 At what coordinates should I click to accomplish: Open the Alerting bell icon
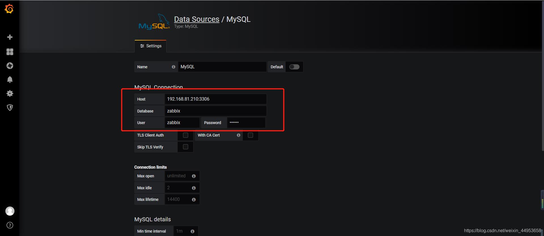(x=10, y=80)
